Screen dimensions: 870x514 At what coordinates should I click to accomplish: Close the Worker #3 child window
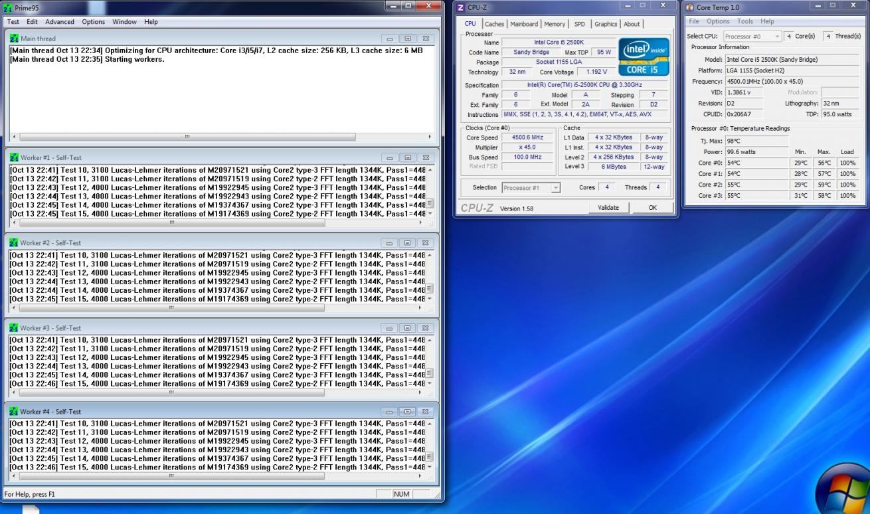426,328
